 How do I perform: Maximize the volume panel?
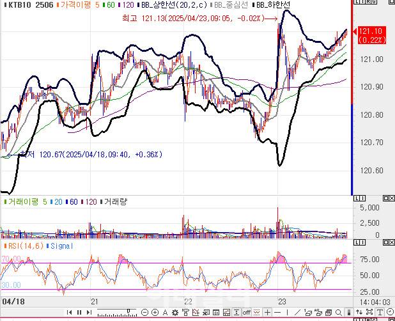click(x=385, y=198)
